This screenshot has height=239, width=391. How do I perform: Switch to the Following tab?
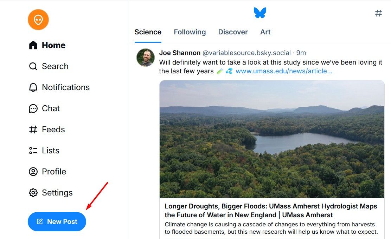190,32
